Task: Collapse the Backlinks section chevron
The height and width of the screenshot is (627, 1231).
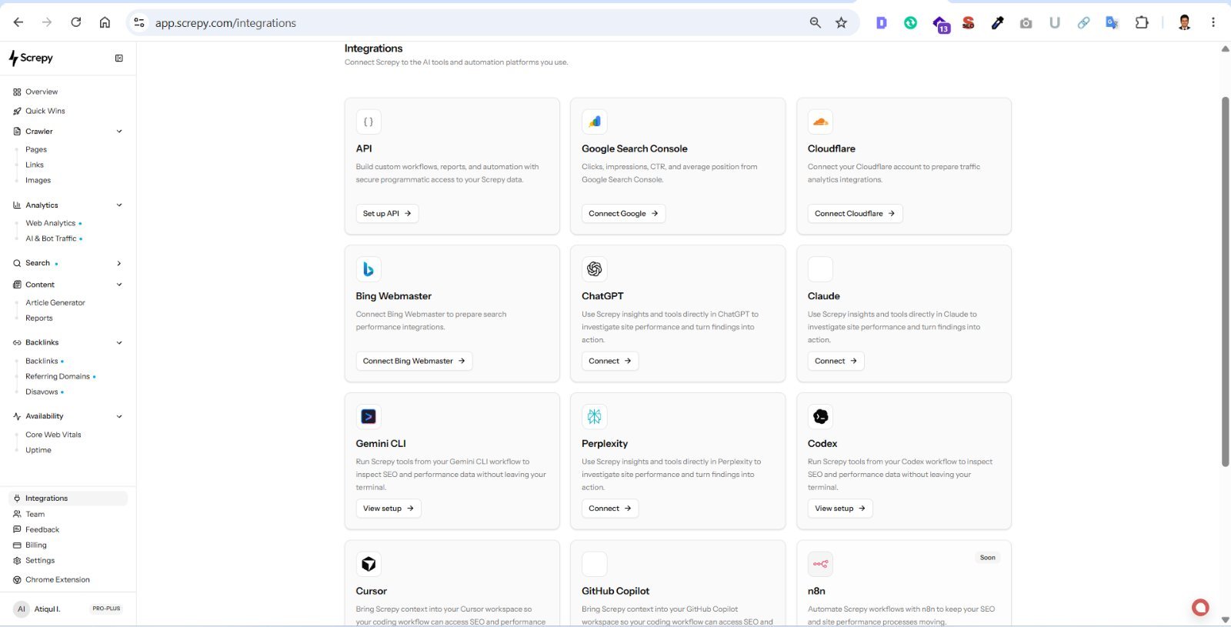Action: 119,343
